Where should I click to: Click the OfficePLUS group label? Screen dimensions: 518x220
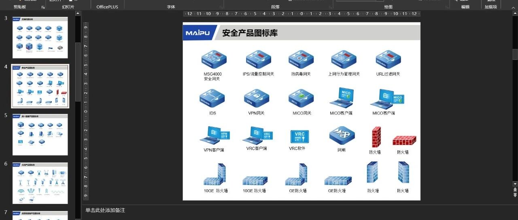[x=107, y=7]
